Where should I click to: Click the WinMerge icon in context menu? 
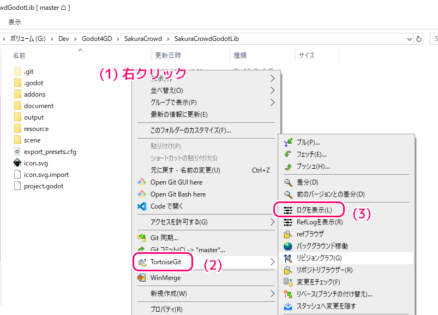click(142, 278)
